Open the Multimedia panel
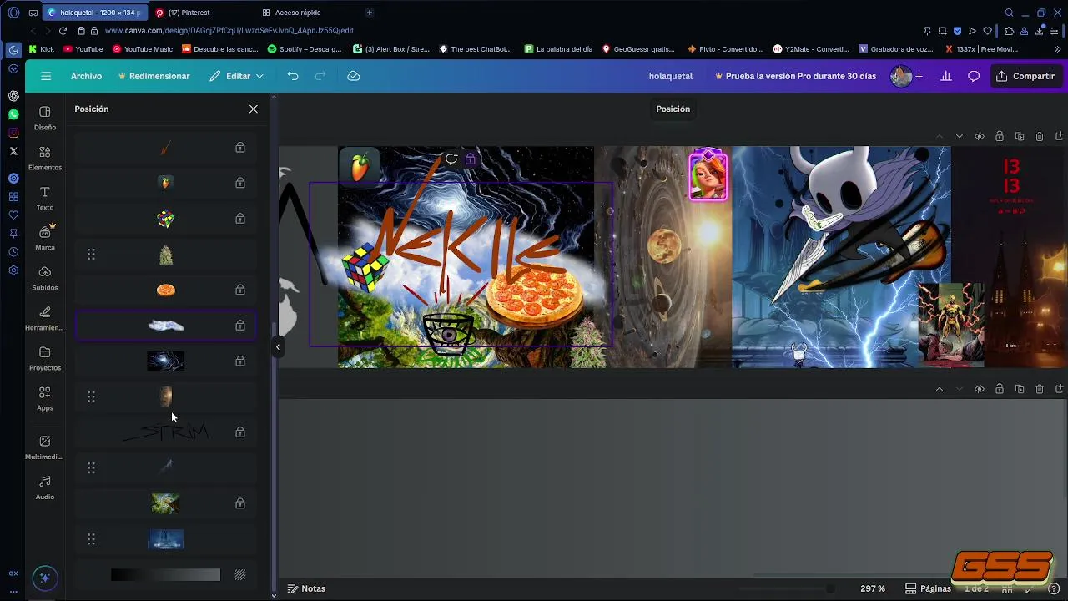Image resolution: width=1068 pixels, height=601 pixels. click(45, 447)
